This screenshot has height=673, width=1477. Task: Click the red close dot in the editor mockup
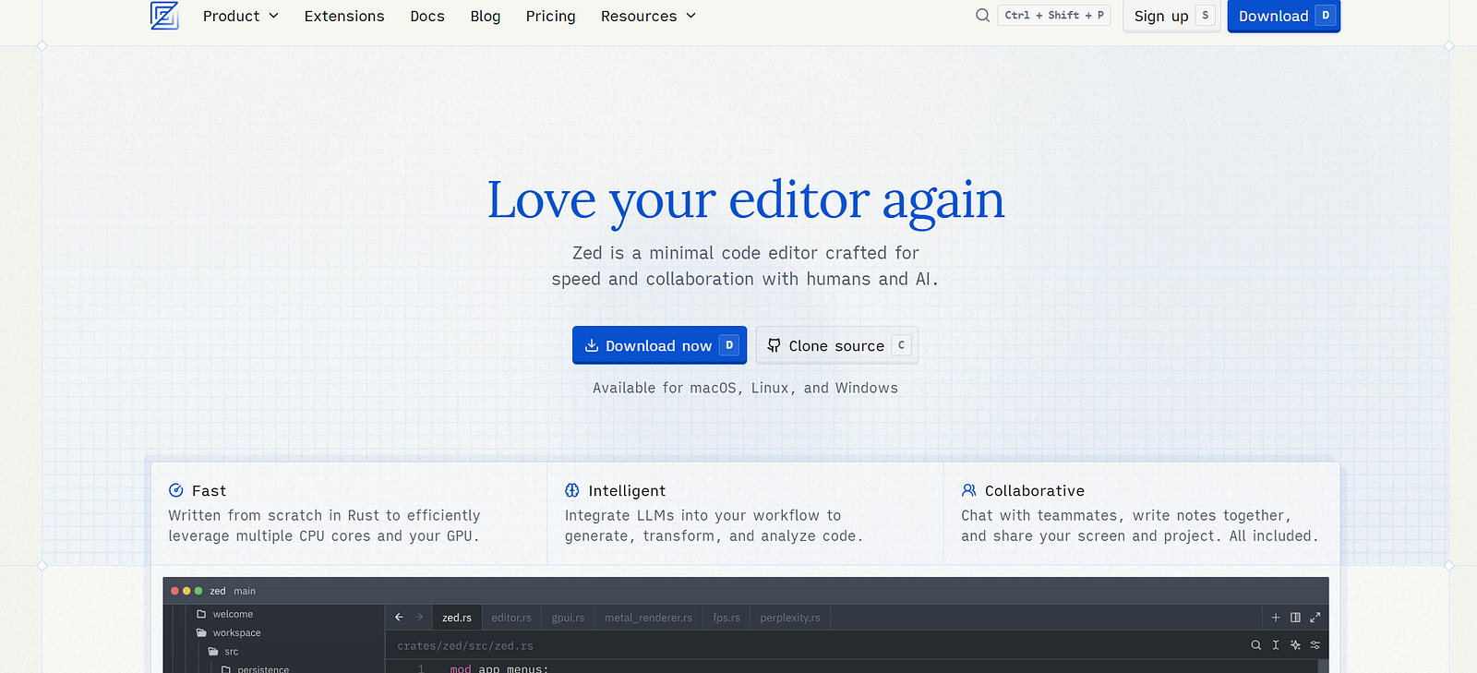pos(174,591)
